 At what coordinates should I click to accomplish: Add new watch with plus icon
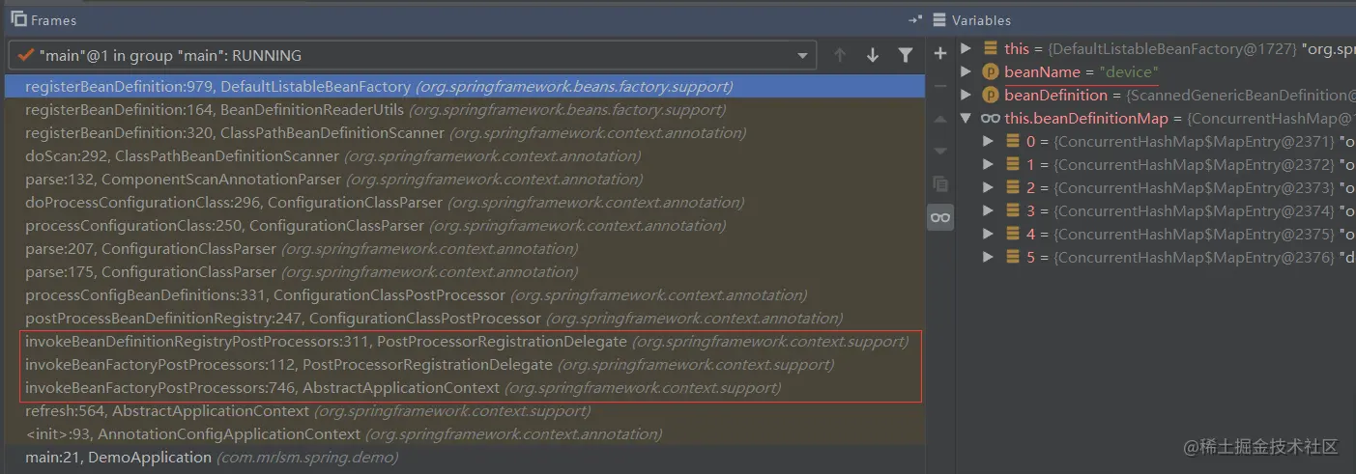(940, 54)
